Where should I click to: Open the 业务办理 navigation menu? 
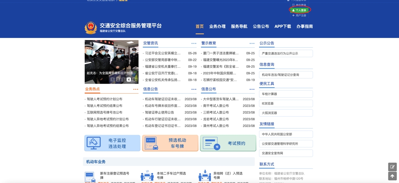(217, 26)
